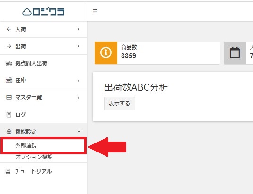Click the truck icon for 拠点間入出荷
This screenshot has width=253, height=194.
[x=9, y=63]
